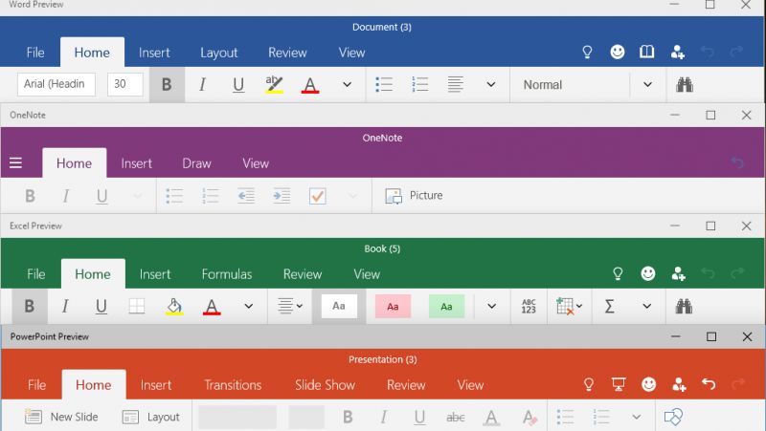Toggle Italic in the Excel ribbon
This screenshot has height=431, width=766.
tap(65, 306)
